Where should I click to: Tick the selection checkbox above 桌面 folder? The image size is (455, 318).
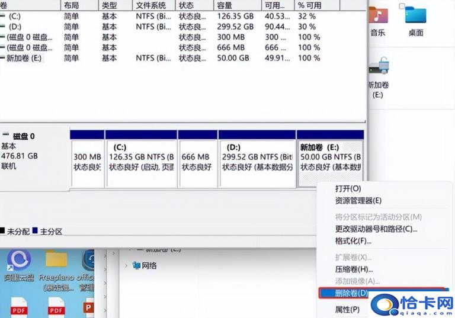[402, 6]
